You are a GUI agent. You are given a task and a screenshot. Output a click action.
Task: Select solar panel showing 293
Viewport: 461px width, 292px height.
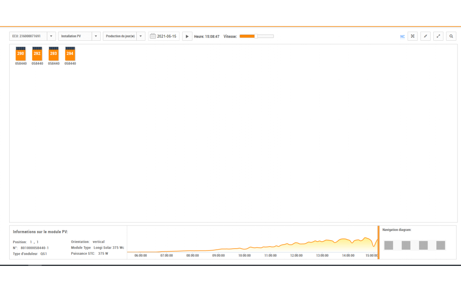[53, 53]
